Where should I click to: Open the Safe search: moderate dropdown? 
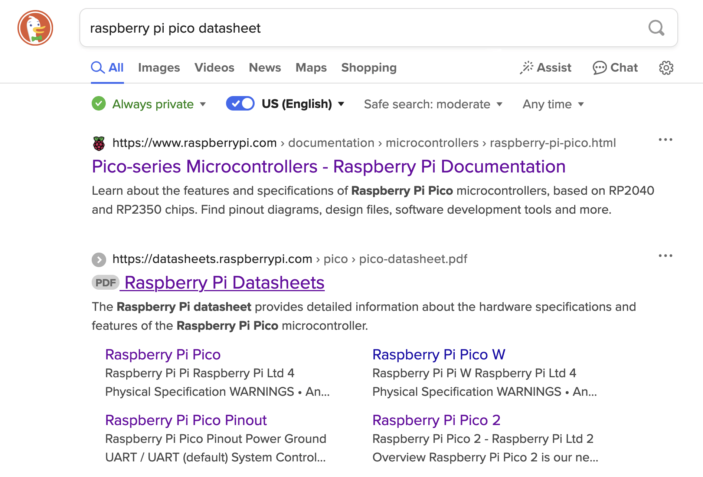[433, 104]
